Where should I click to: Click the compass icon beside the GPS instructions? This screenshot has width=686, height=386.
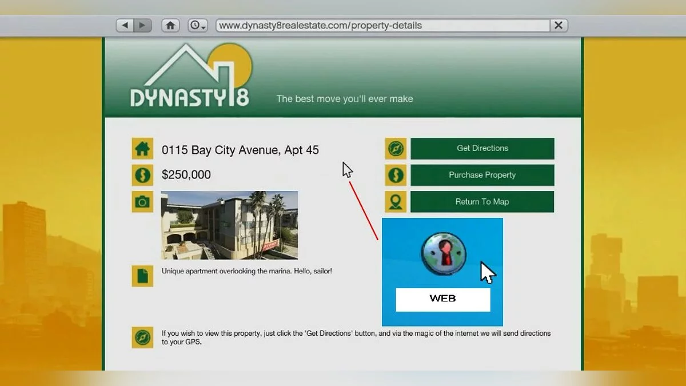(x=142, y=337)
